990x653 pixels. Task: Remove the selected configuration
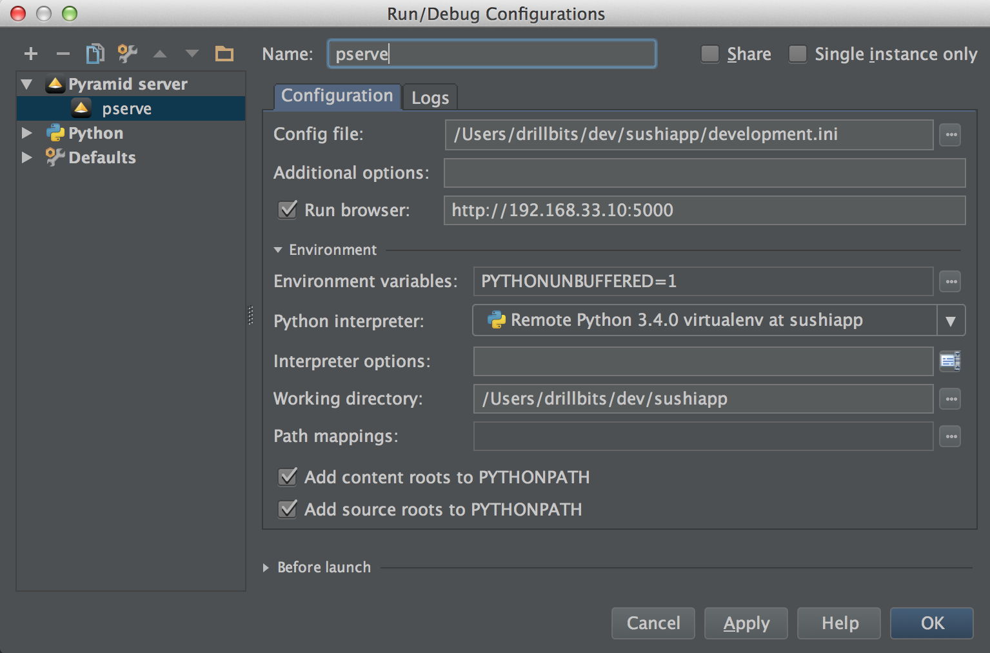(x=63, y=54)
